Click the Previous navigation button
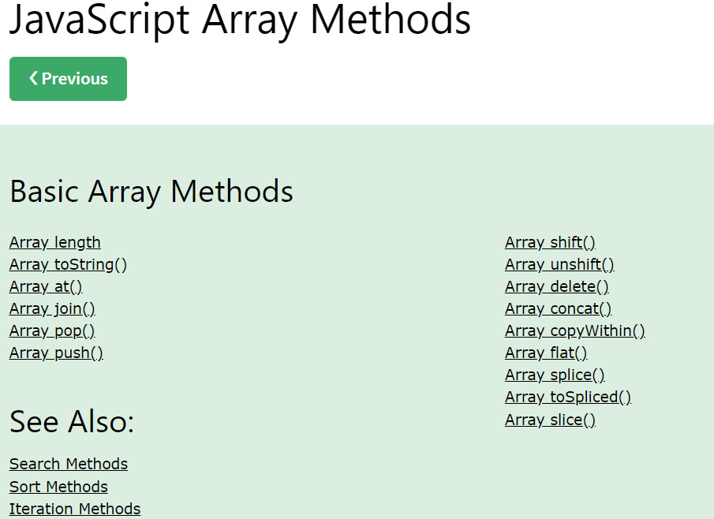Screen dimensions: 714x519 (x=68, y=79)
